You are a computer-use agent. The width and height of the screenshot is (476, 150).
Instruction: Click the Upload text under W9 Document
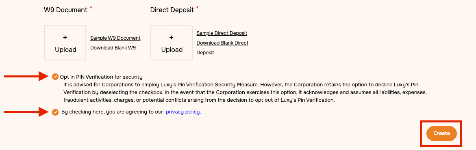pos(65,50)
